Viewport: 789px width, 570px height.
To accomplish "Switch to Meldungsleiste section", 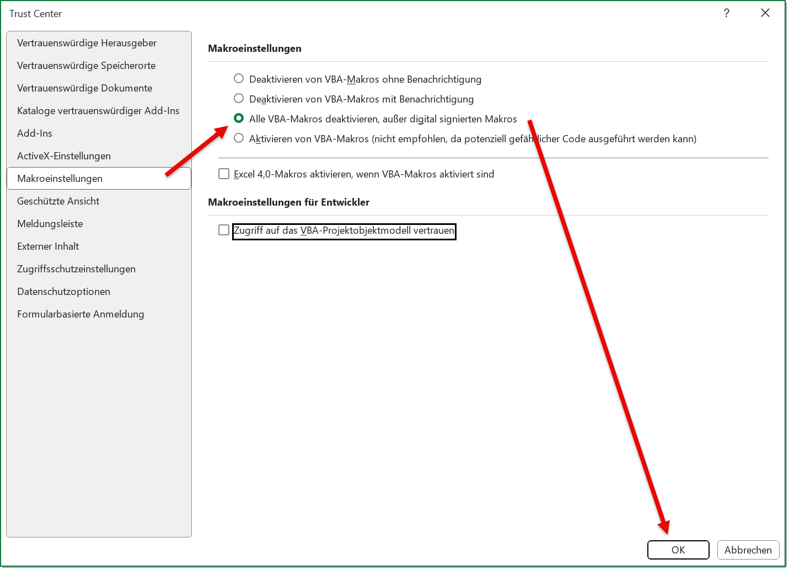I will (x=50, y=224).
